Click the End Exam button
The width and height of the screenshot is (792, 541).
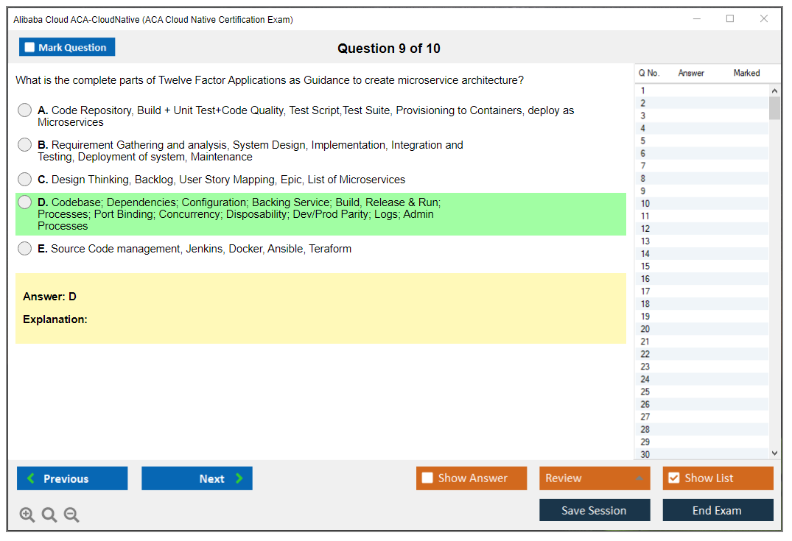pyautogui.click(x=717, y=510)
